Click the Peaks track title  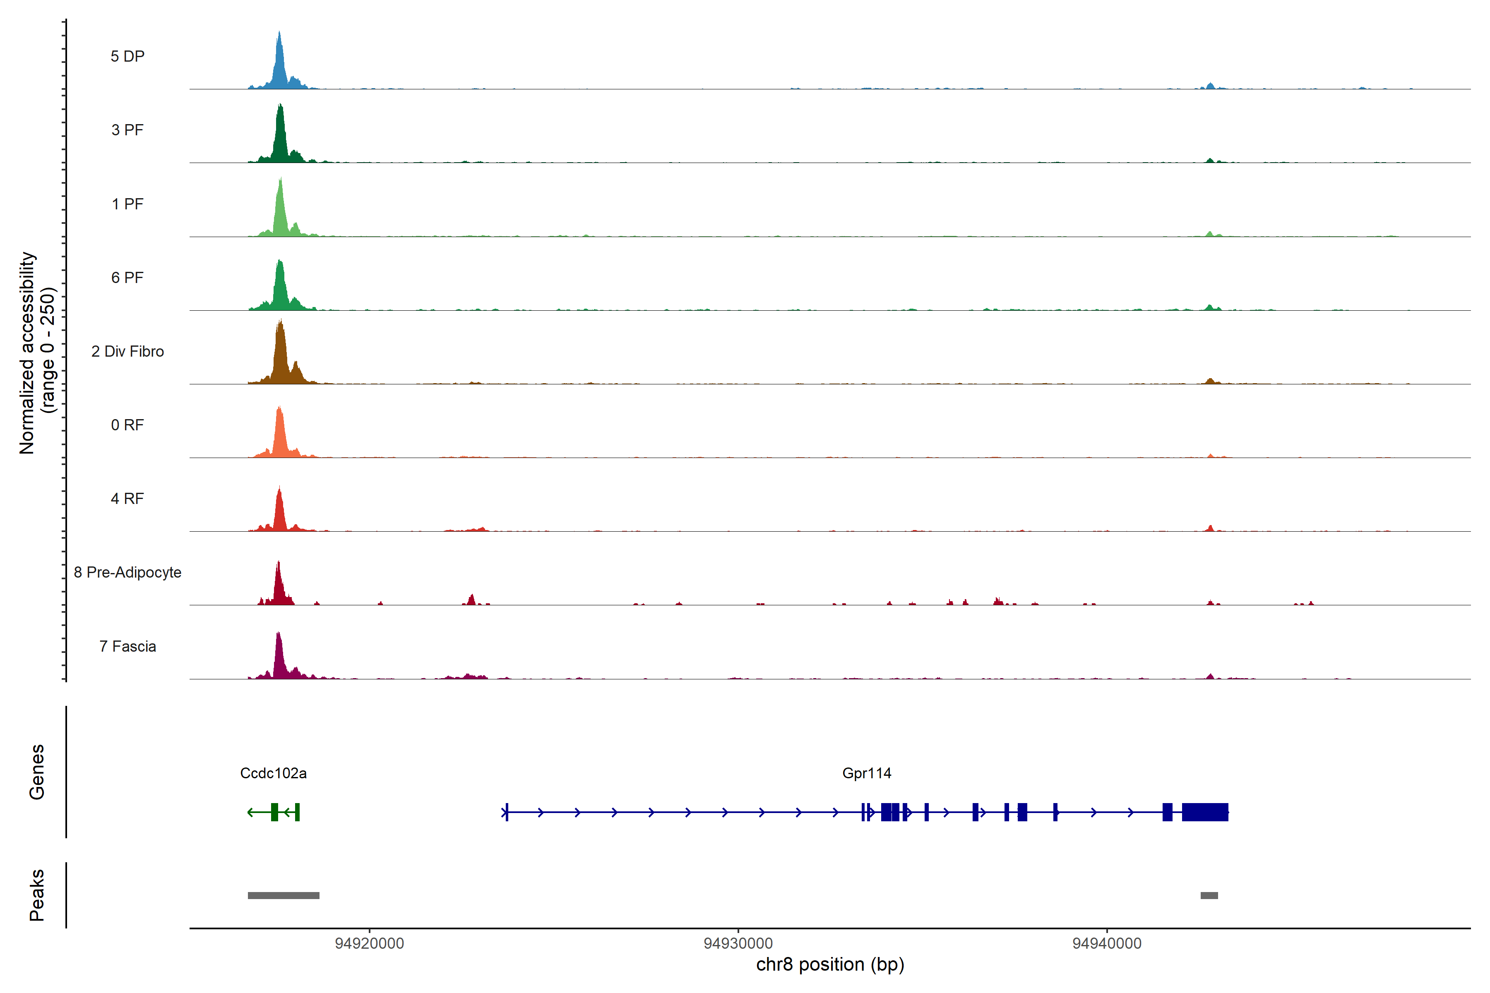[37, 895]
